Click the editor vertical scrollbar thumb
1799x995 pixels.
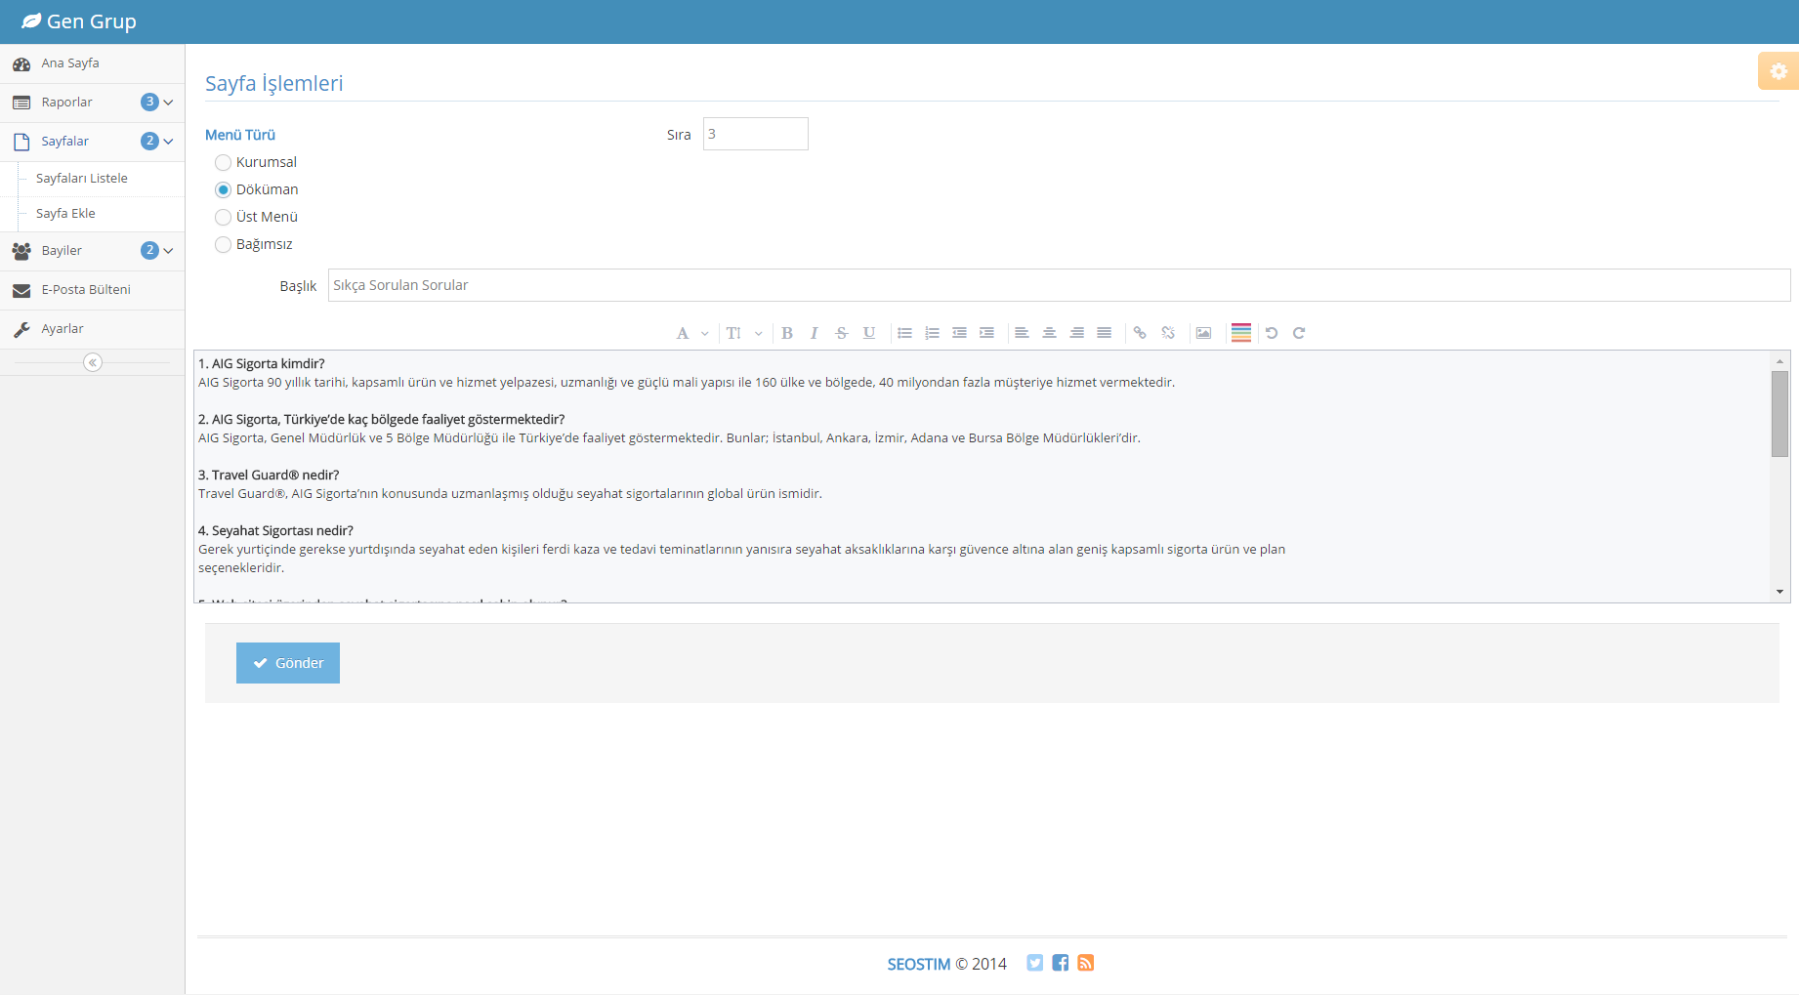[x=1779, y=413]
